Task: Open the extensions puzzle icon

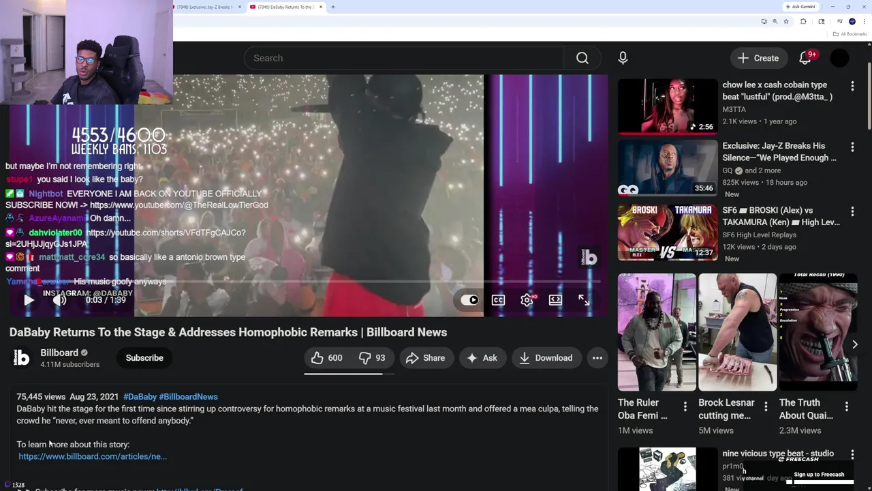Action: [x=803, y=22]
